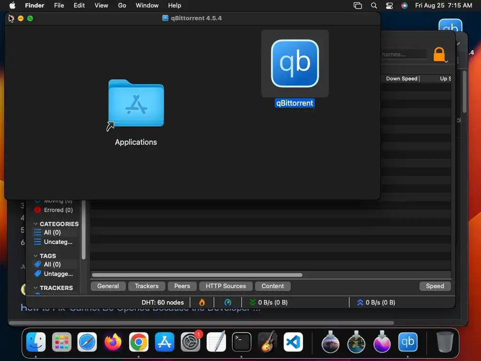This screenshot has height=361, width=481.
Task: Open the File menu
Action: [x=59, y=6]
